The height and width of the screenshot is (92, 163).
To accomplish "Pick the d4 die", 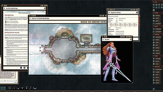I will point(31,88).
